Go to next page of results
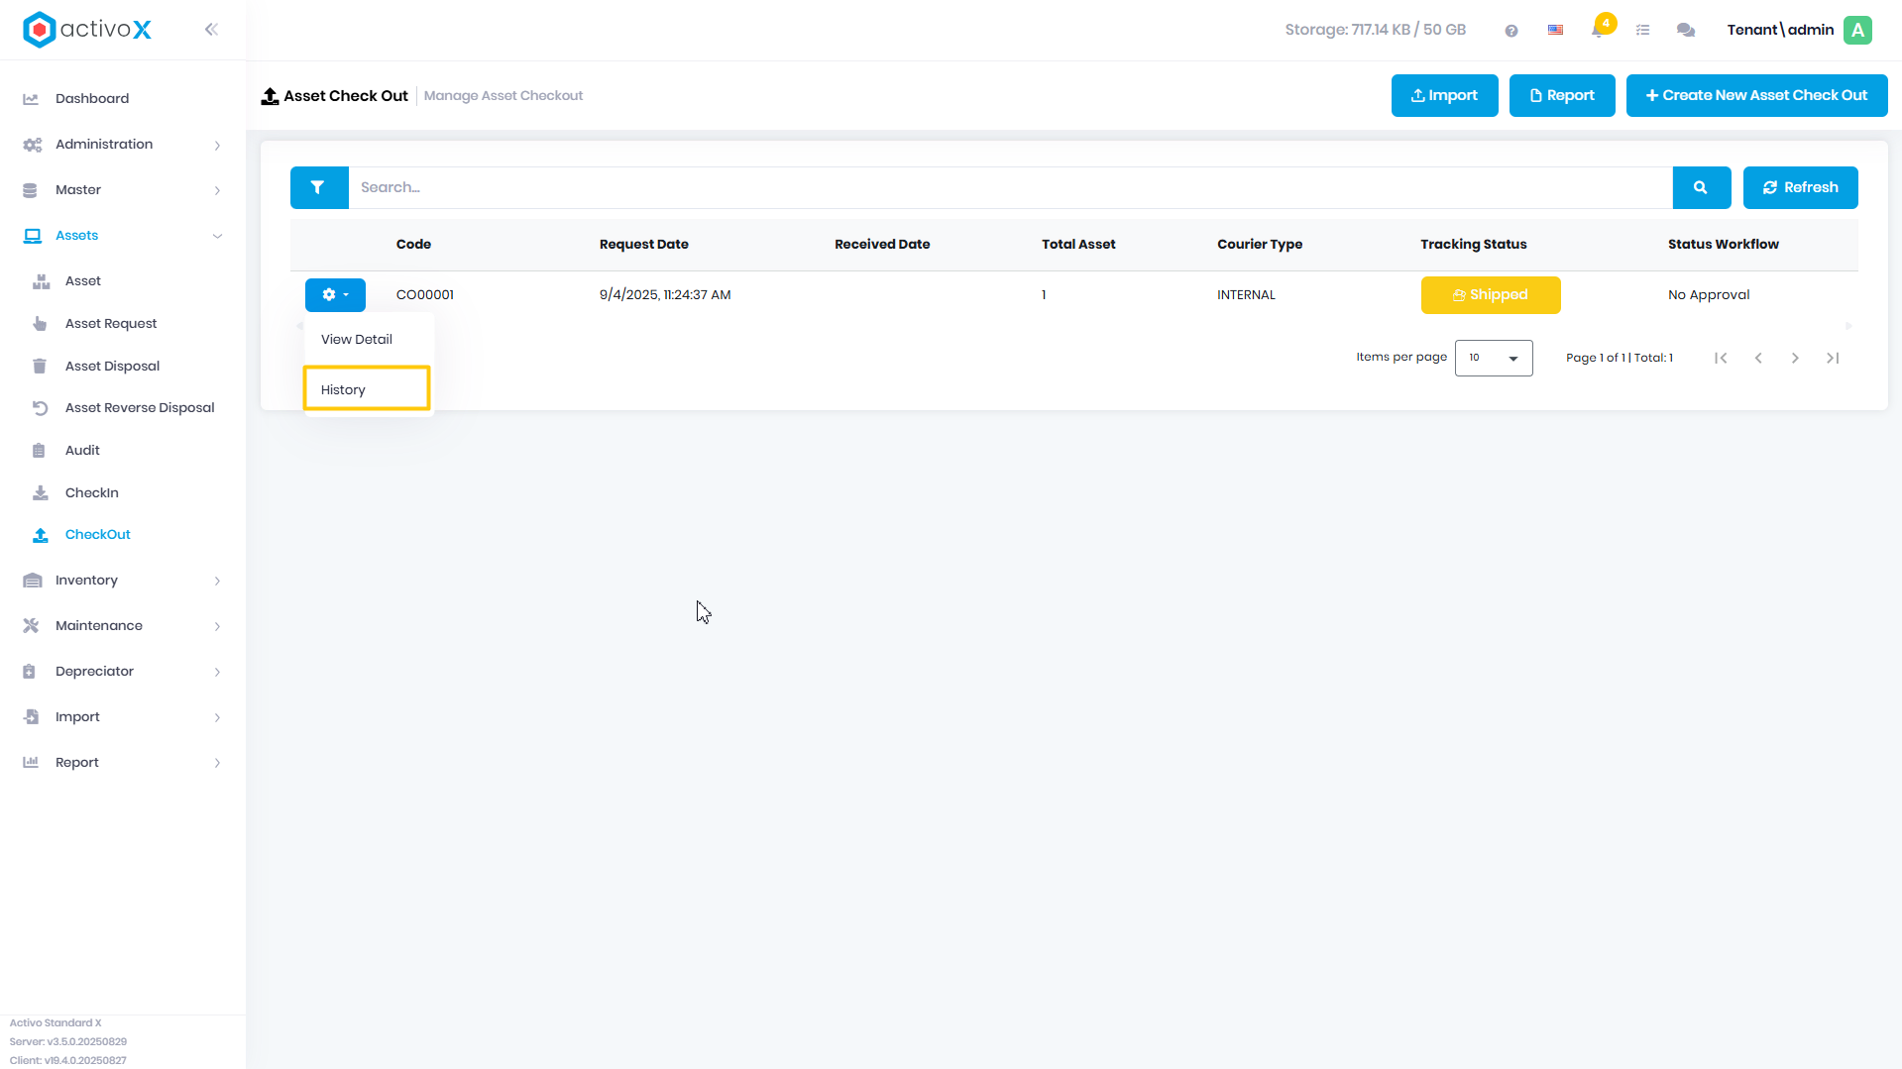 (x=1795, y=358)
